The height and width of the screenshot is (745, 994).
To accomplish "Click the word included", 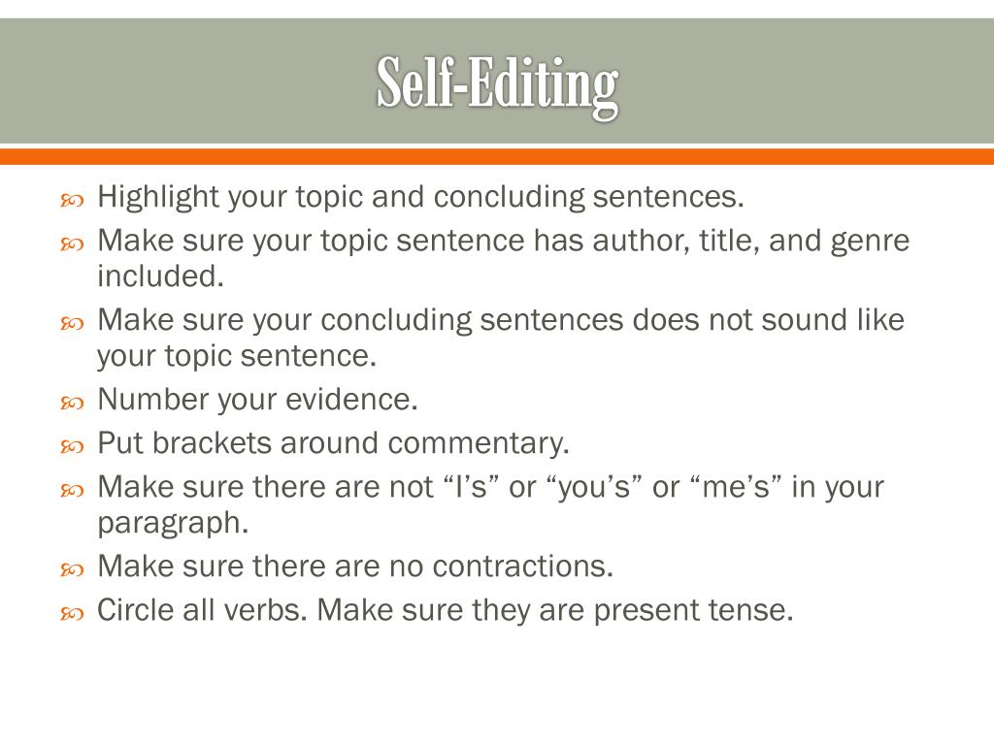I will click(160, 276).
